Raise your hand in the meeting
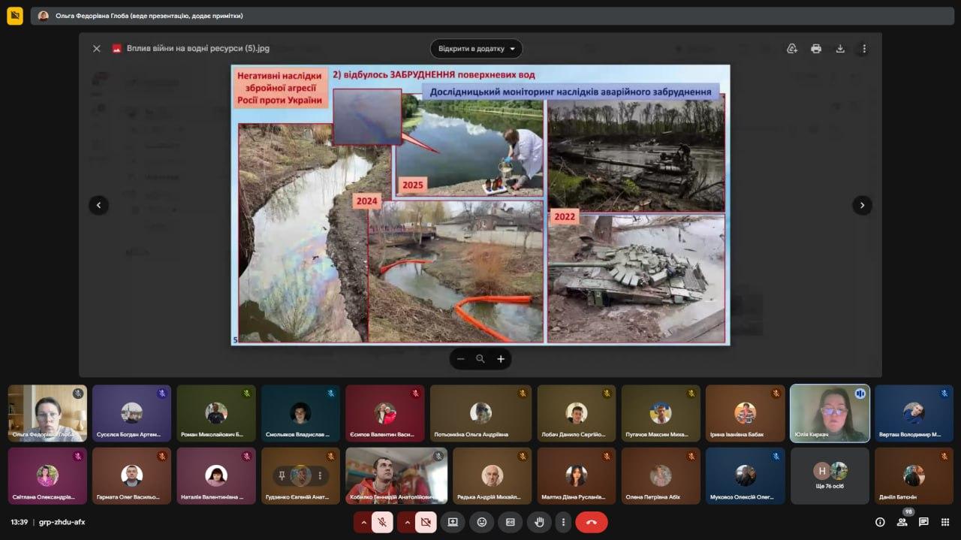The width and height of the screenshot is (961, 540). pyautogui.click(x=538, y=522)
